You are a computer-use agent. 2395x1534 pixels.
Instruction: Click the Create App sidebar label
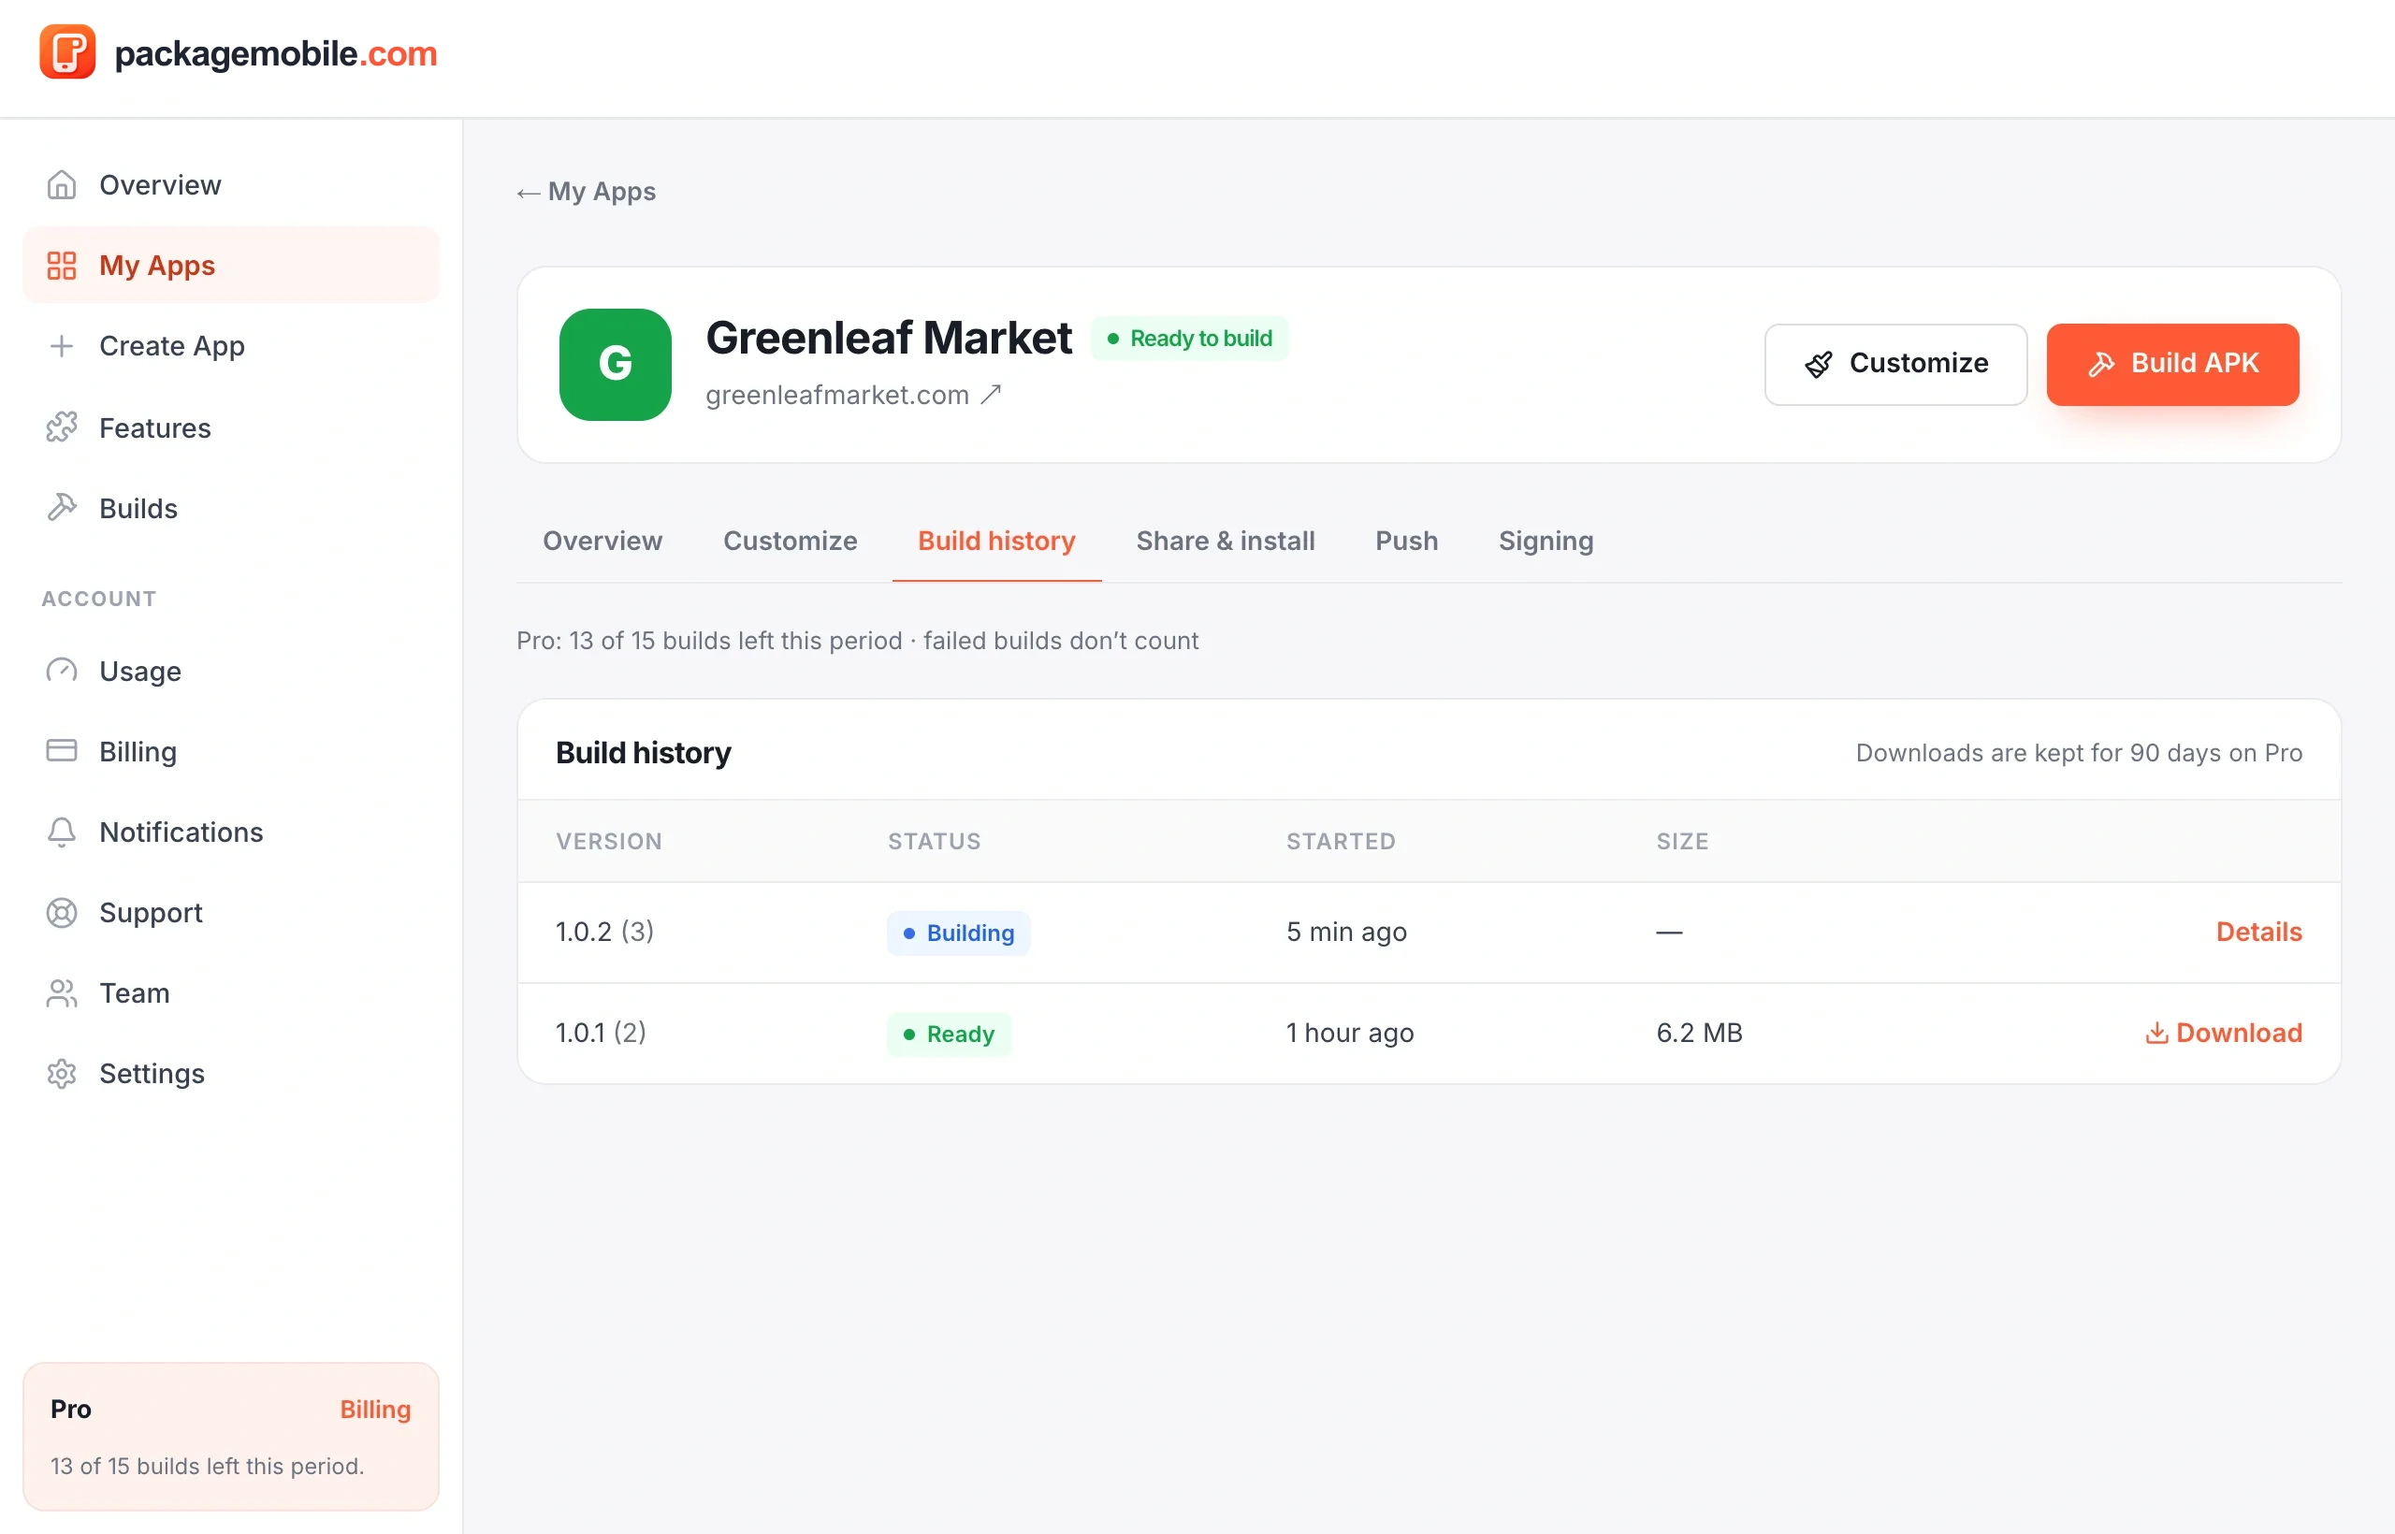[171, 346]
